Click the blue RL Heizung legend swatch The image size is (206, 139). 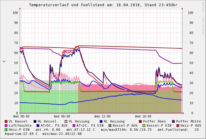(x=101, y=121)
